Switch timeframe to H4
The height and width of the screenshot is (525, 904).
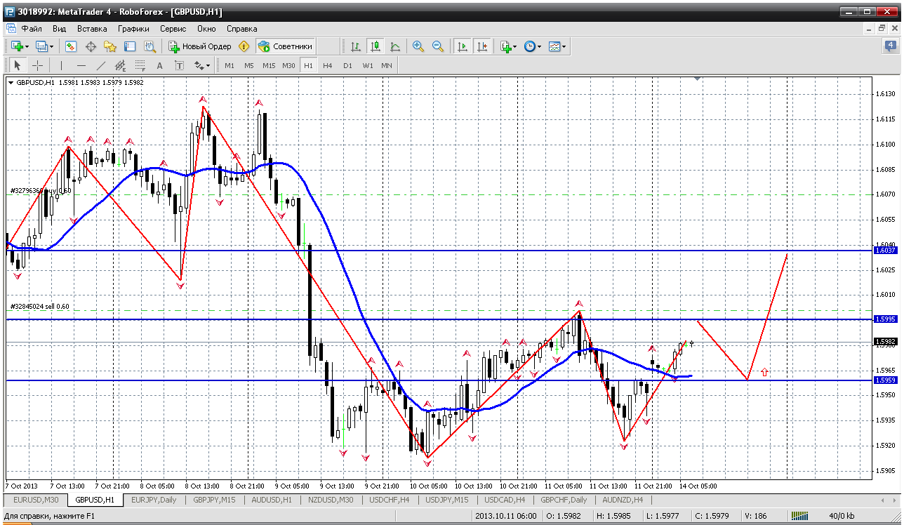point(328,65)
